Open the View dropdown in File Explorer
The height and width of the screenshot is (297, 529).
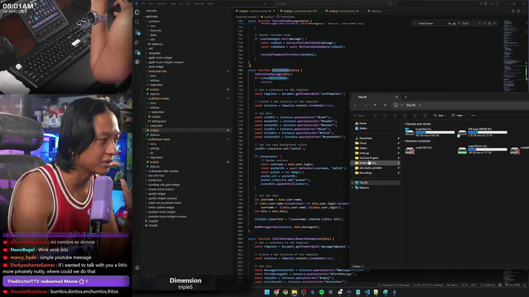click(458, 115)
